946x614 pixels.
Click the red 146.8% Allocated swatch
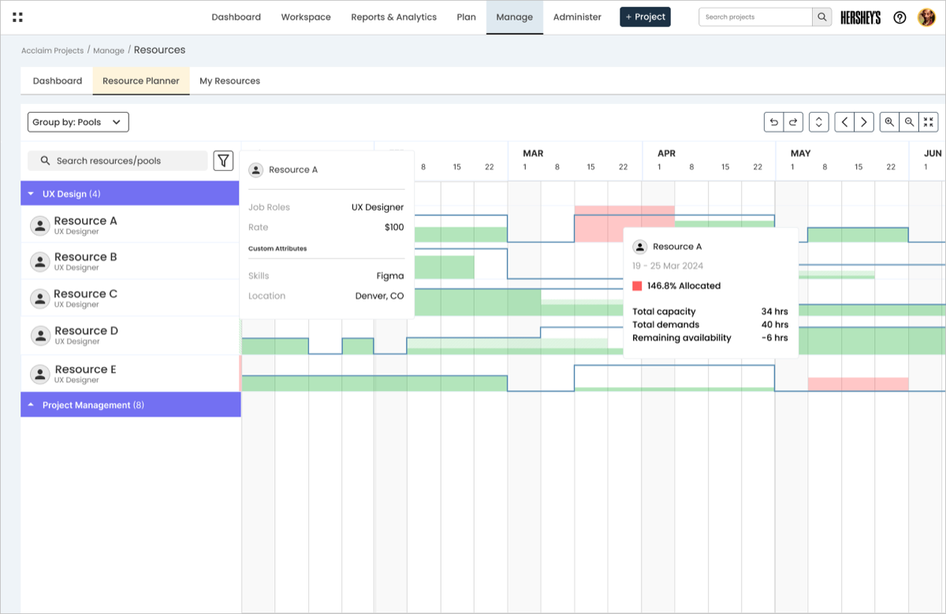(x=637, y=286)
